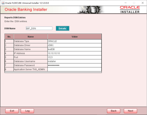This screenshot has width=147, height=115.
Task: Select the Application Server TNS_ADMIN name cell
Action: pos(30,69)
